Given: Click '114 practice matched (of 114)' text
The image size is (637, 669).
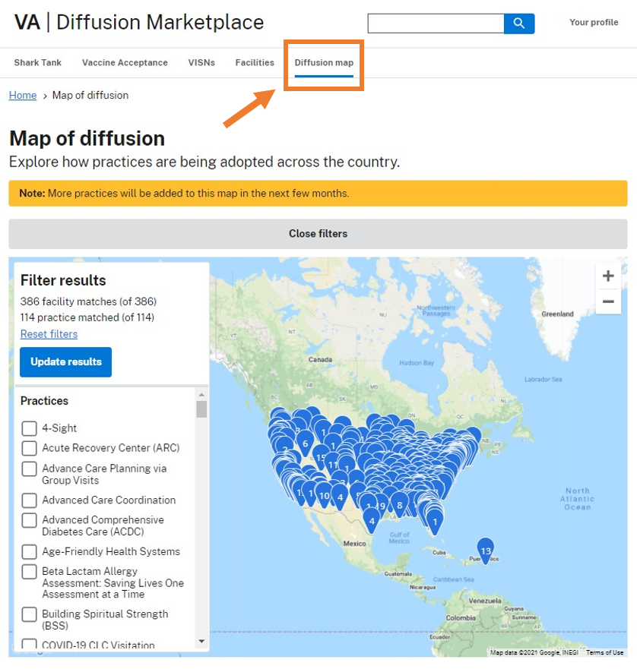Looking at the screenshot, I should tap(87, 317).
